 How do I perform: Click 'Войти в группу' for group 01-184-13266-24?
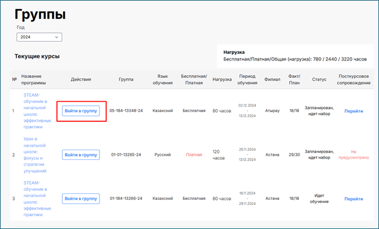(81, 199)
